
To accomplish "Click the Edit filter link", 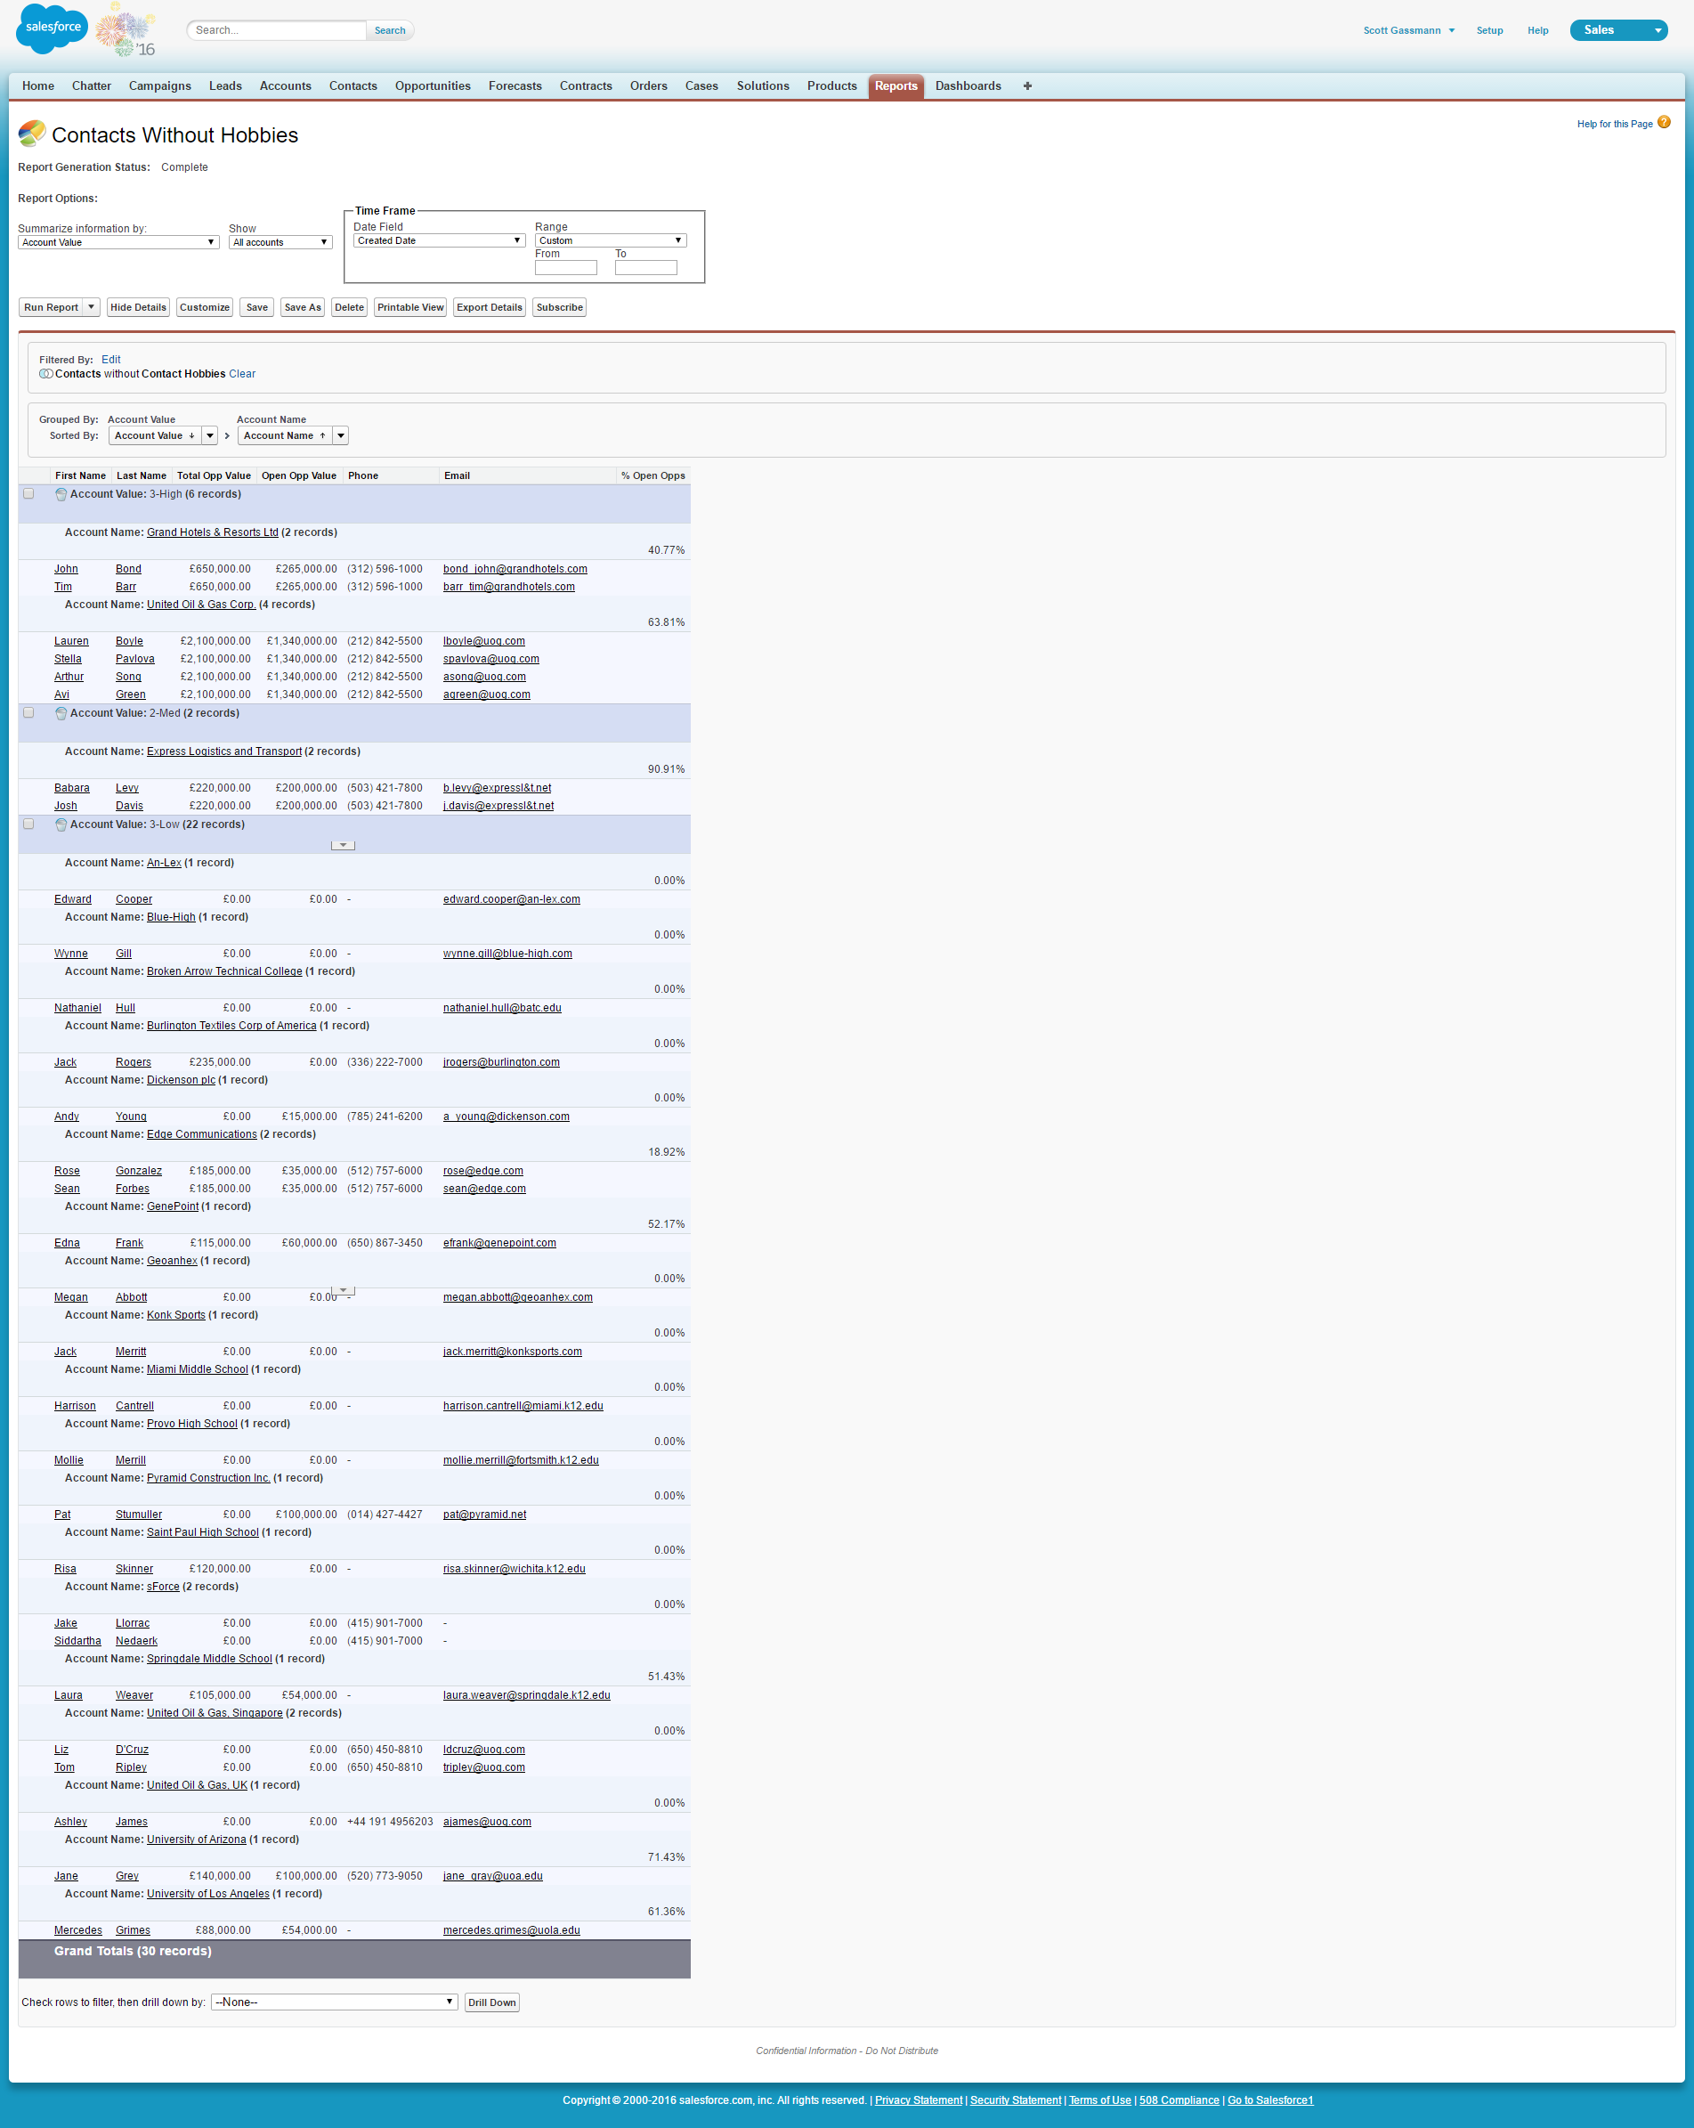I will 110,360.
